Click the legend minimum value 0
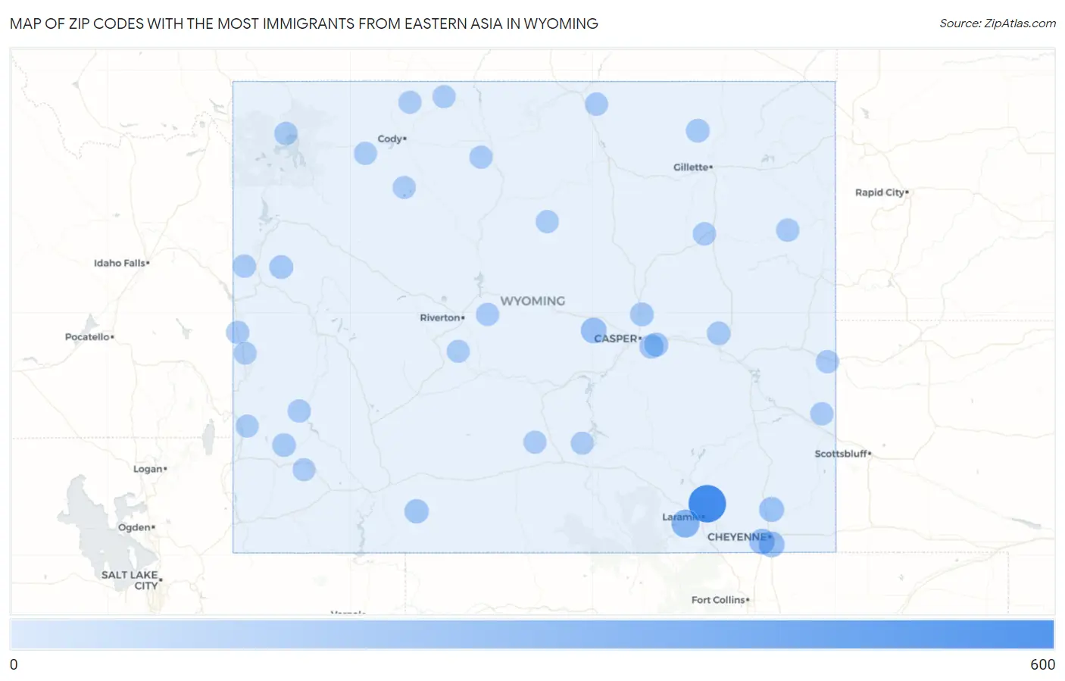Image resolution: width=1065 pixels, height=681 pixels. pyautogui.click(x=14, y=664)
